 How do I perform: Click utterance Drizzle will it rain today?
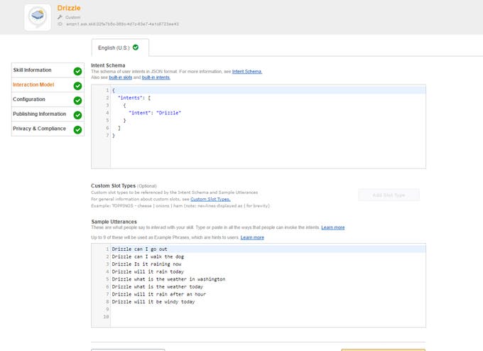(x=148, y=271)
